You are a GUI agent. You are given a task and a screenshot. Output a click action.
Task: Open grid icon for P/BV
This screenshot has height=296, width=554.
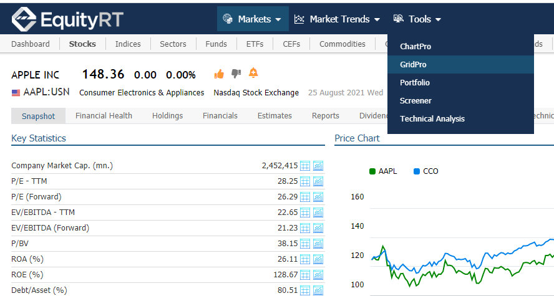(305, 244)
